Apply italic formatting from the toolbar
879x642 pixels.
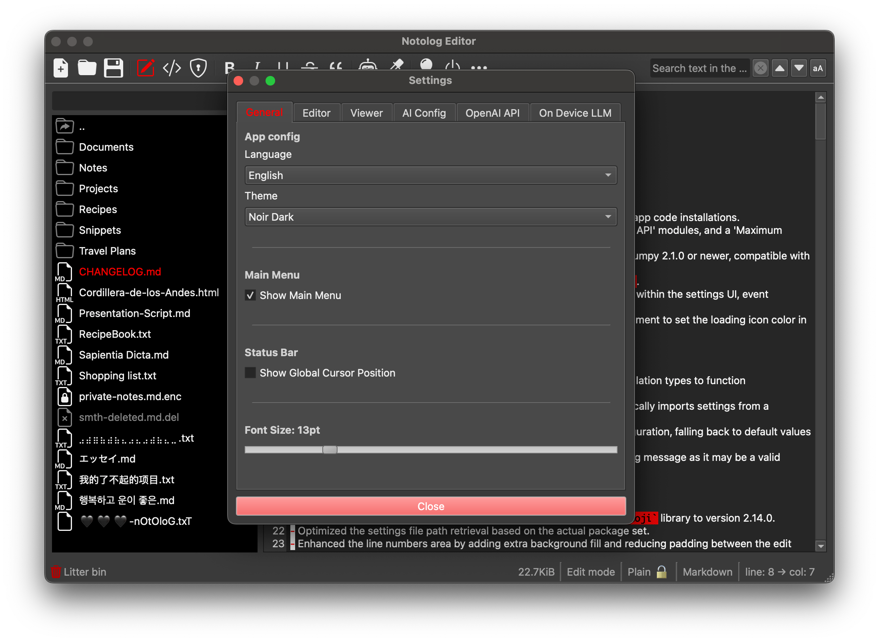pyautogui.click(x=257, y=66)
